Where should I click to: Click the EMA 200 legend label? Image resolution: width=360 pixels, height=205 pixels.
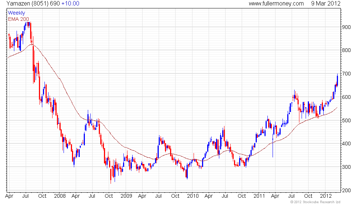[x=18, y=19]
